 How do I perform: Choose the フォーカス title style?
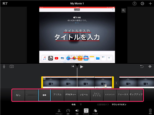[x=123, y=95]
